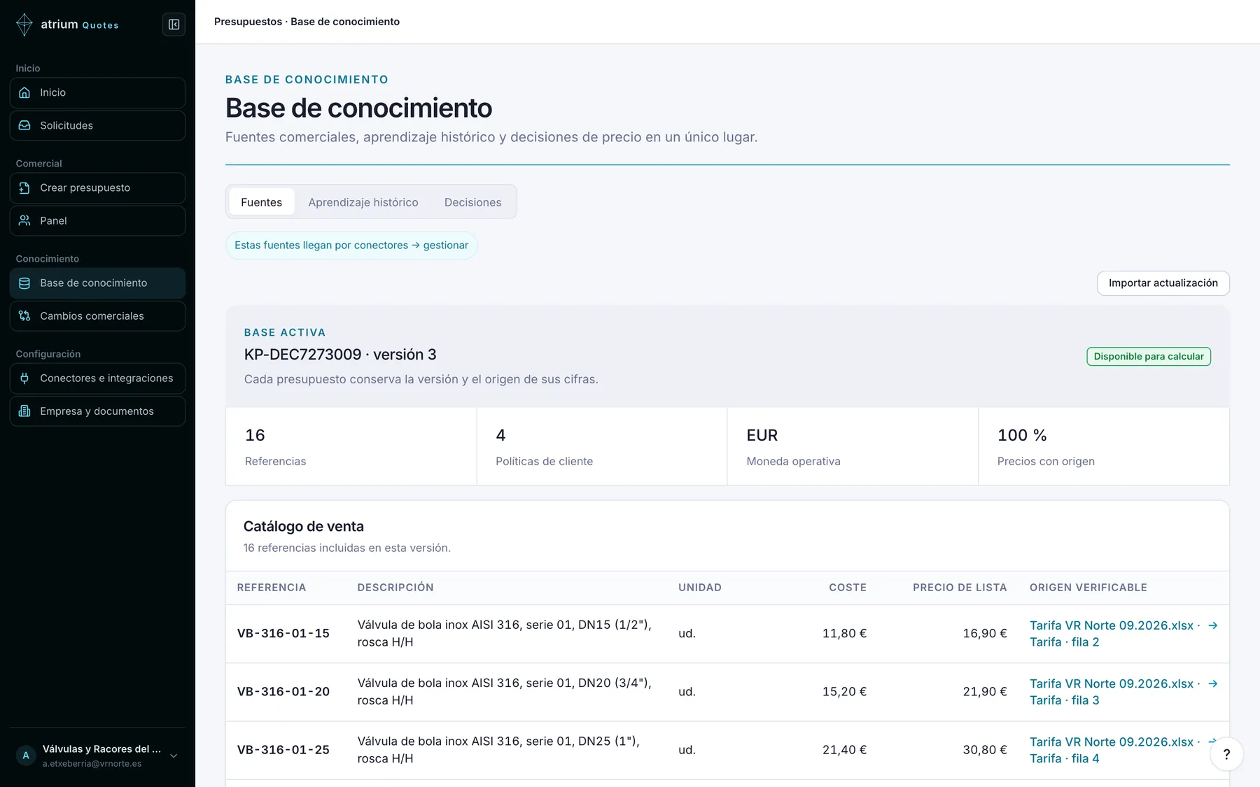Click the Presupuestos breadcrumb text

pyautogui.click(x=248, y=22)
